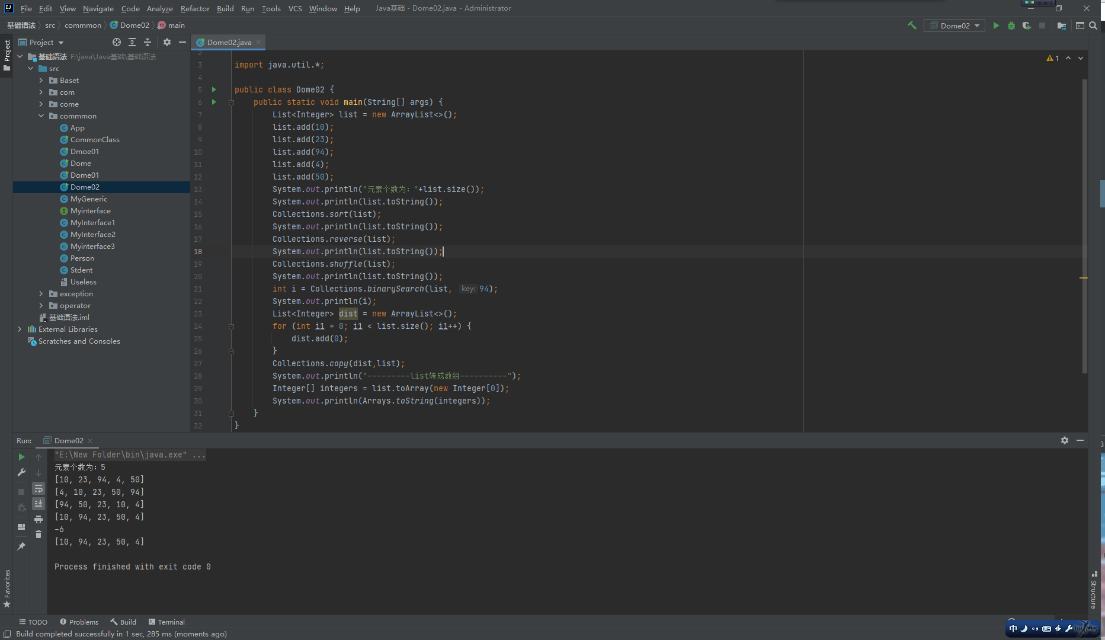
Task: Select the MyGeneric class in the project tree
Action: coord(89,199)
